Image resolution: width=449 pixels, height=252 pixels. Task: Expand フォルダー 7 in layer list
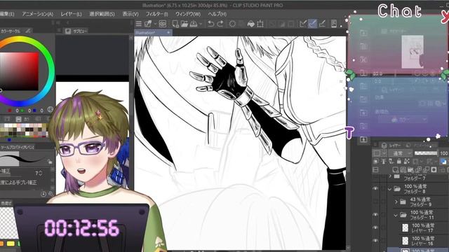[390, 176]
